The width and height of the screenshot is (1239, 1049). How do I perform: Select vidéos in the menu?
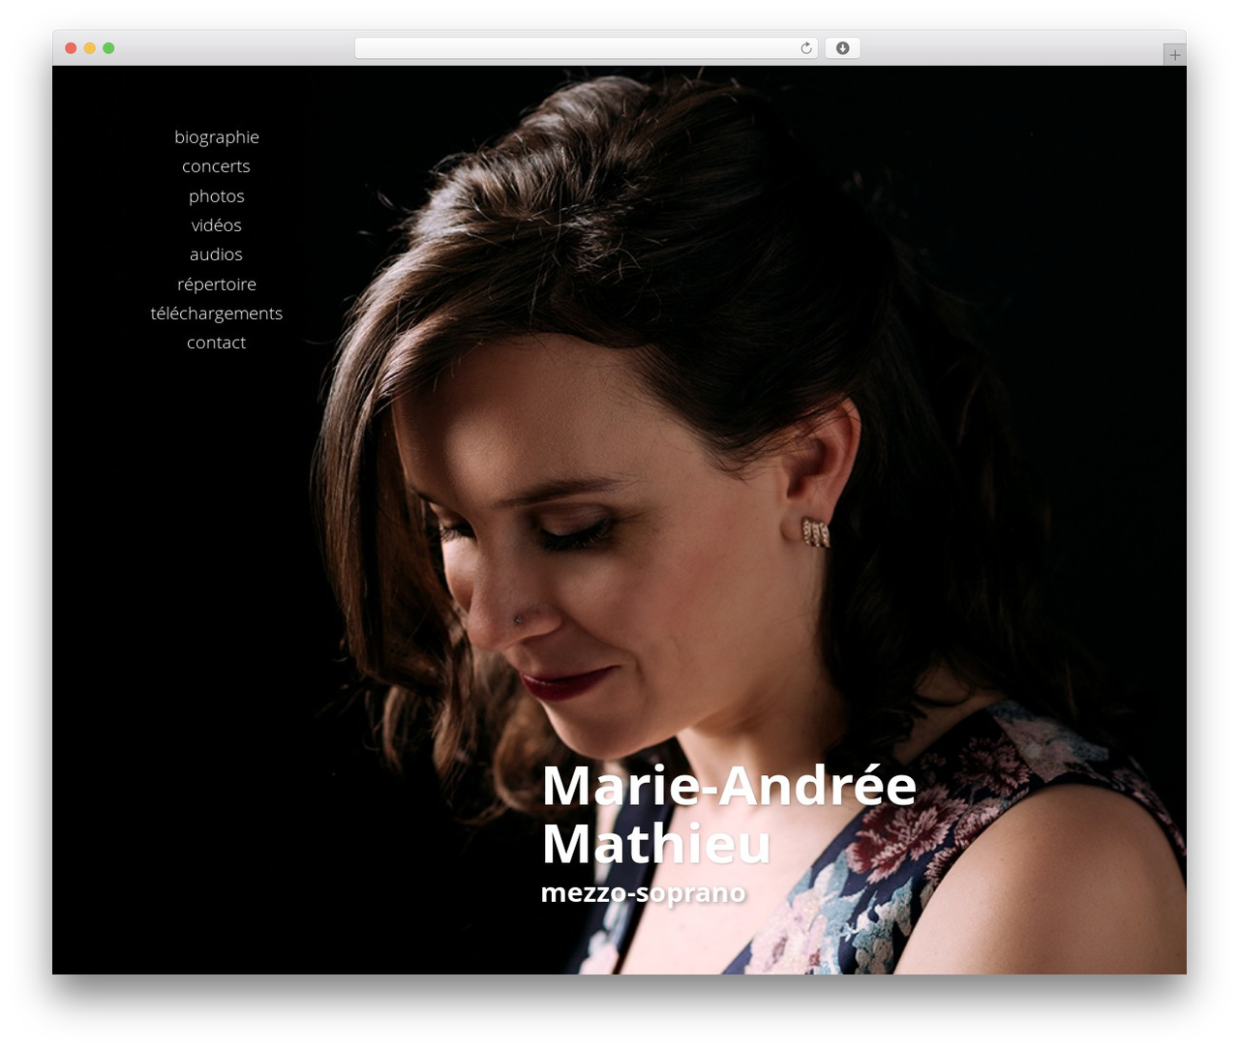pyautogui.click(x=217, y=225)
